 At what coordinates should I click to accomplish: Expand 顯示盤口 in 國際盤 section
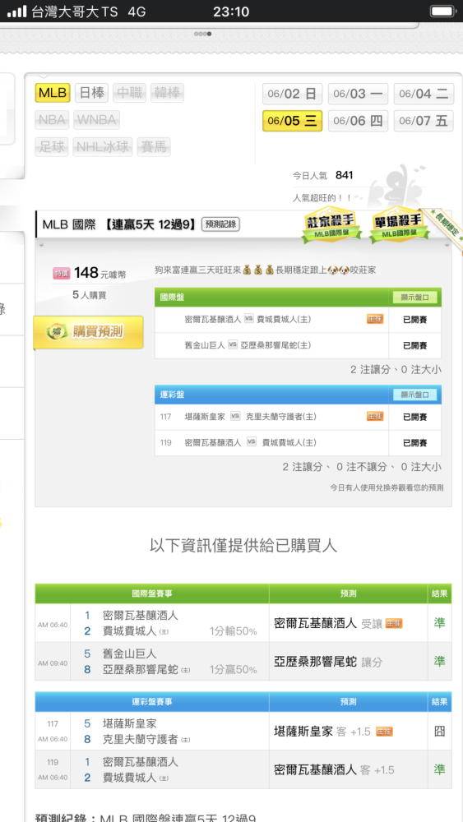pos(414,298)
